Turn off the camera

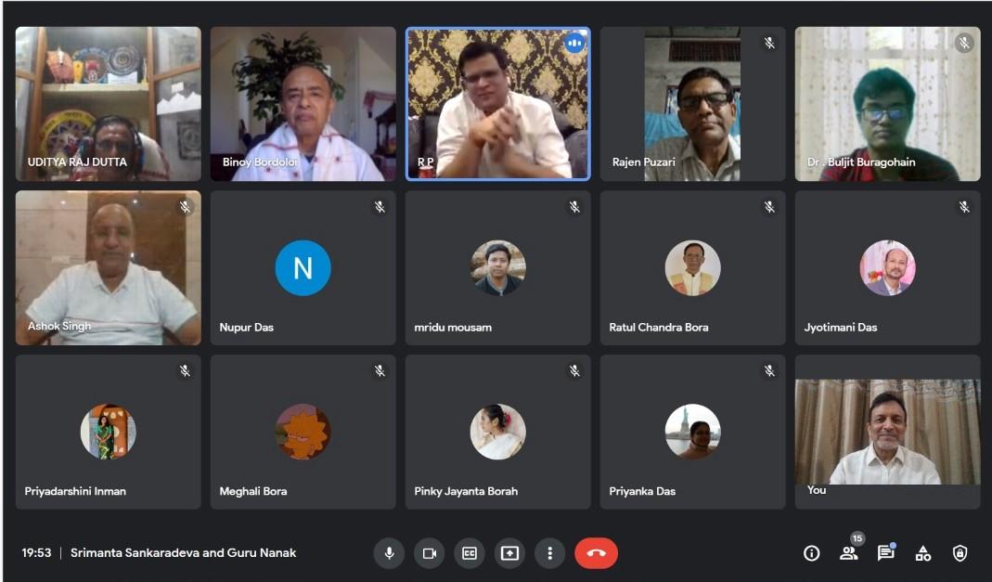(x=429, y=553)
